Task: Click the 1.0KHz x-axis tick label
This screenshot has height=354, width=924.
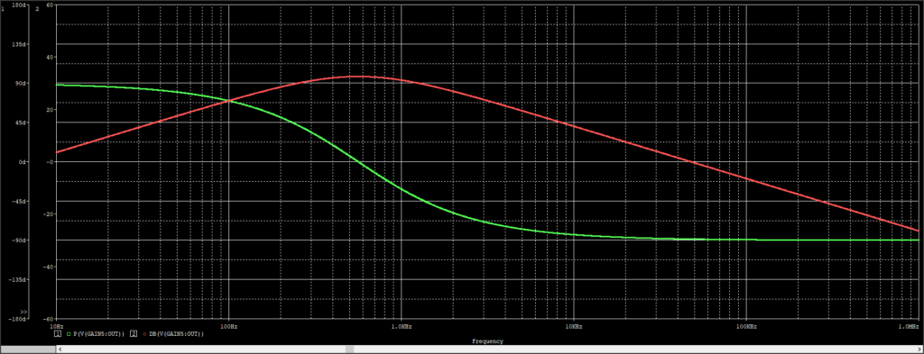Action: (401, 325)
